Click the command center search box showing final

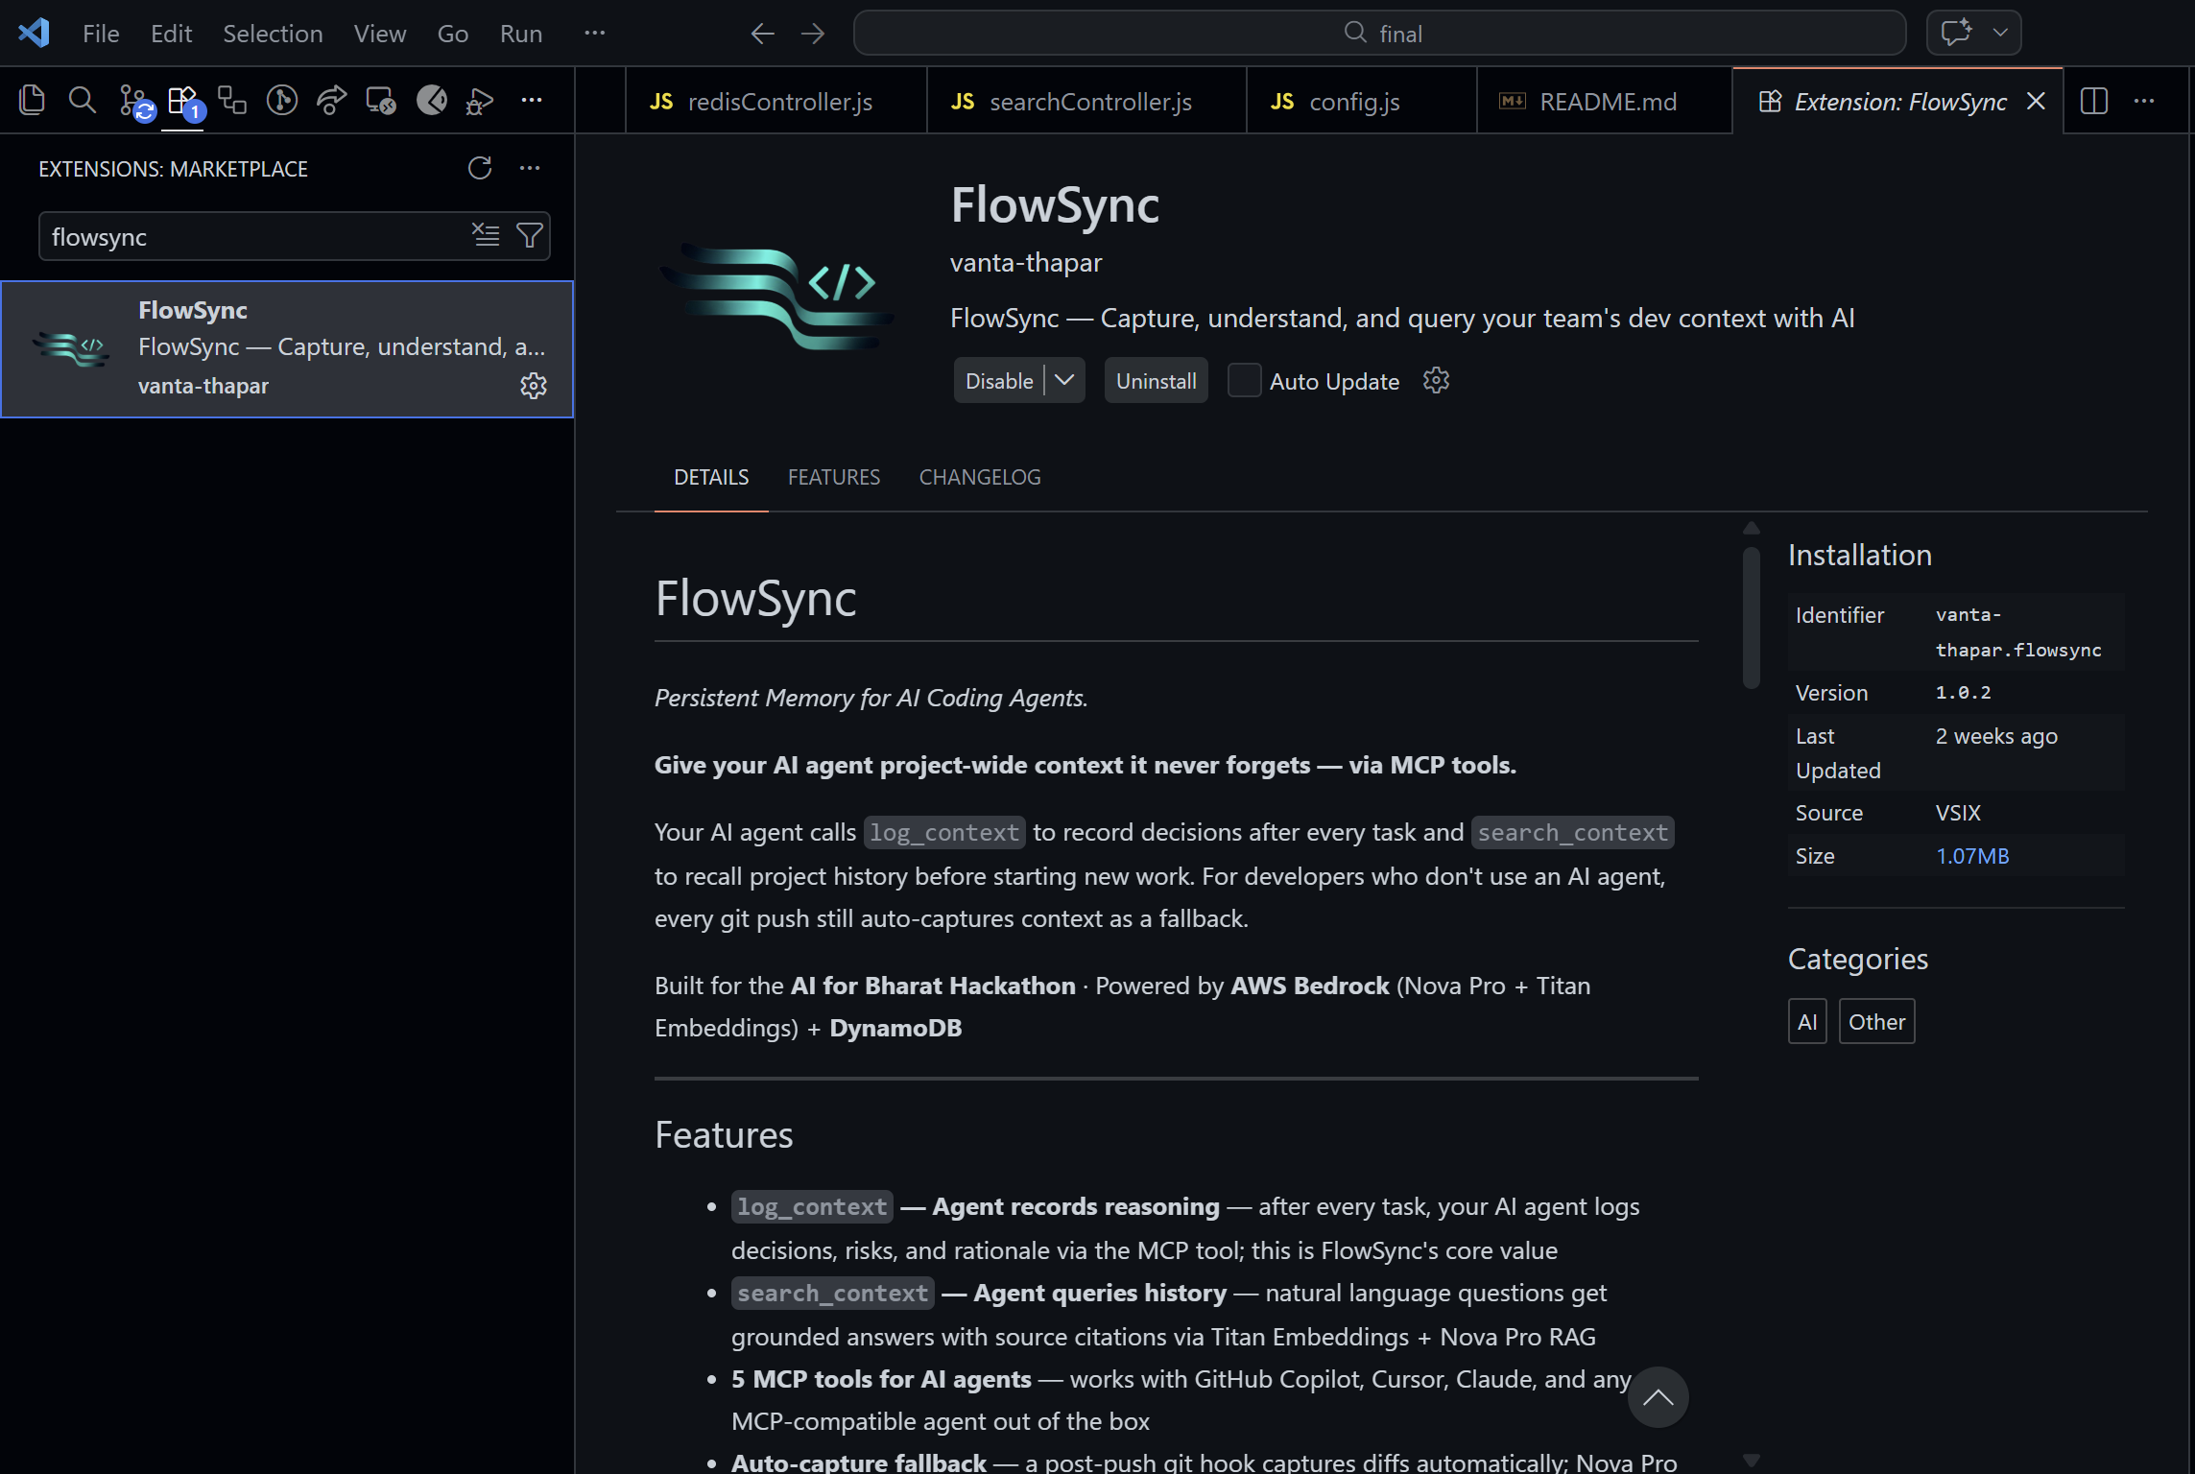pos(1379,34)
